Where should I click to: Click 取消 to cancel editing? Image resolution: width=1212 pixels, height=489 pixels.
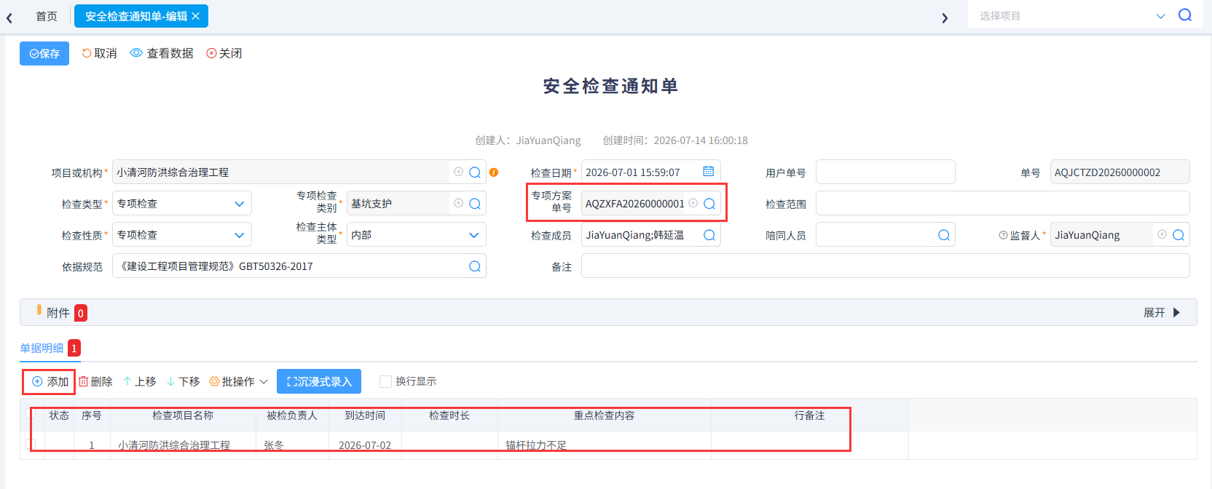(x=99, y=53)
